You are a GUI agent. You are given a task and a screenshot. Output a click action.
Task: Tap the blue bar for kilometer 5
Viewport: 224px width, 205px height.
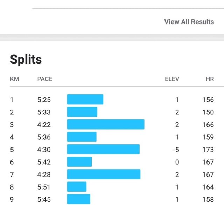point(103,150)
